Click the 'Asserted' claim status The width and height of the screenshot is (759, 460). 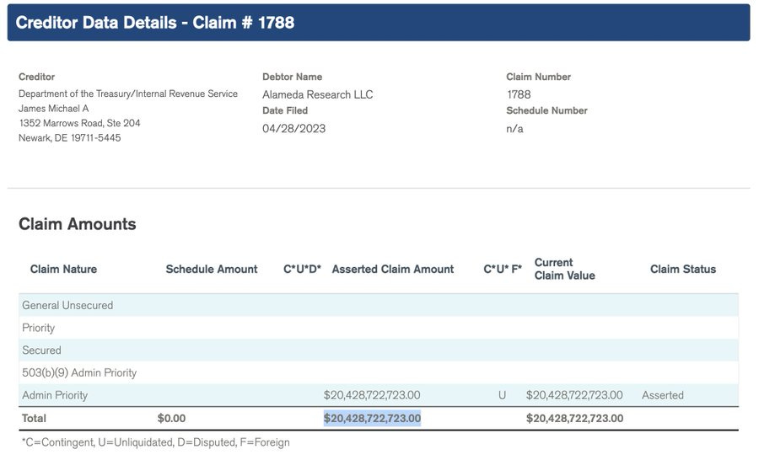point(663,395)
